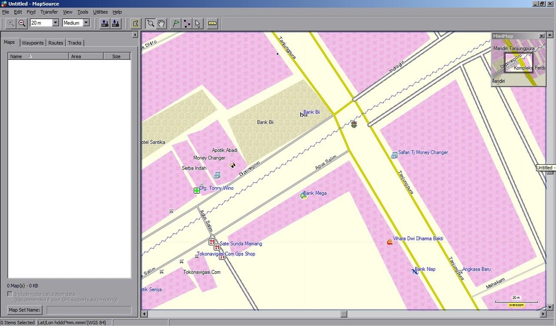Click the Zoom In magnifier icon

(11, 23)
